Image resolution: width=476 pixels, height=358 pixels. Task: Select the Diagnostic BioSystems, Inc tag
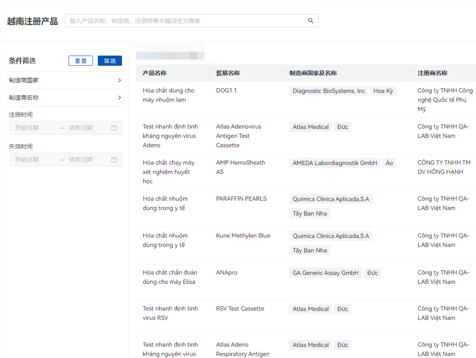pos(329,91)
